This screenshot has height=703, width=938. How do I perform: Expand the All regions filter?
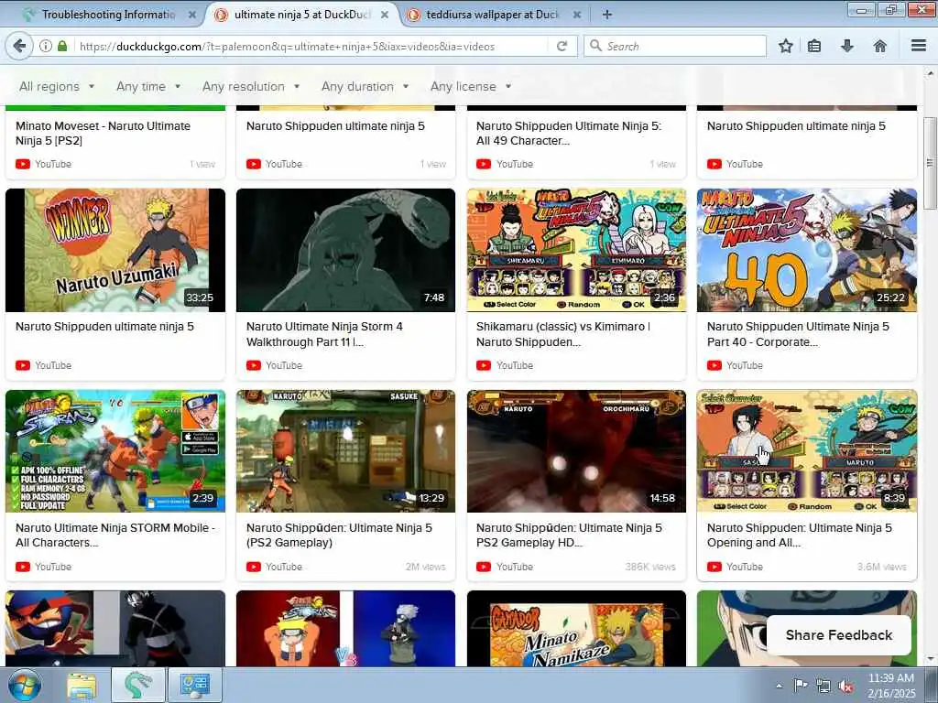click(x=57, y=86)
